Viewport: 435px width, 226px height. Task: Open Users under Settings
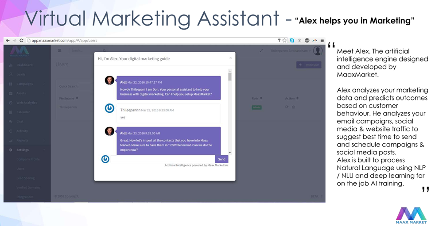click(20, 169)
